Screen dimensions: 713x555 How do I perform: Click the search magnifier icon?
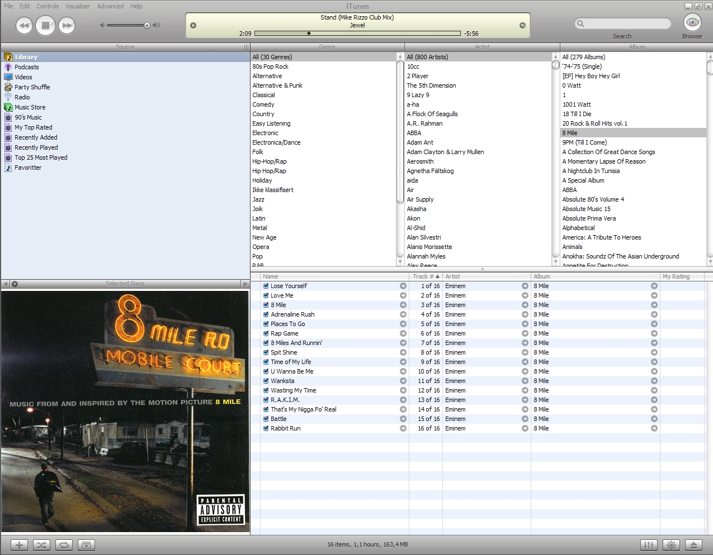click(580, 23)
